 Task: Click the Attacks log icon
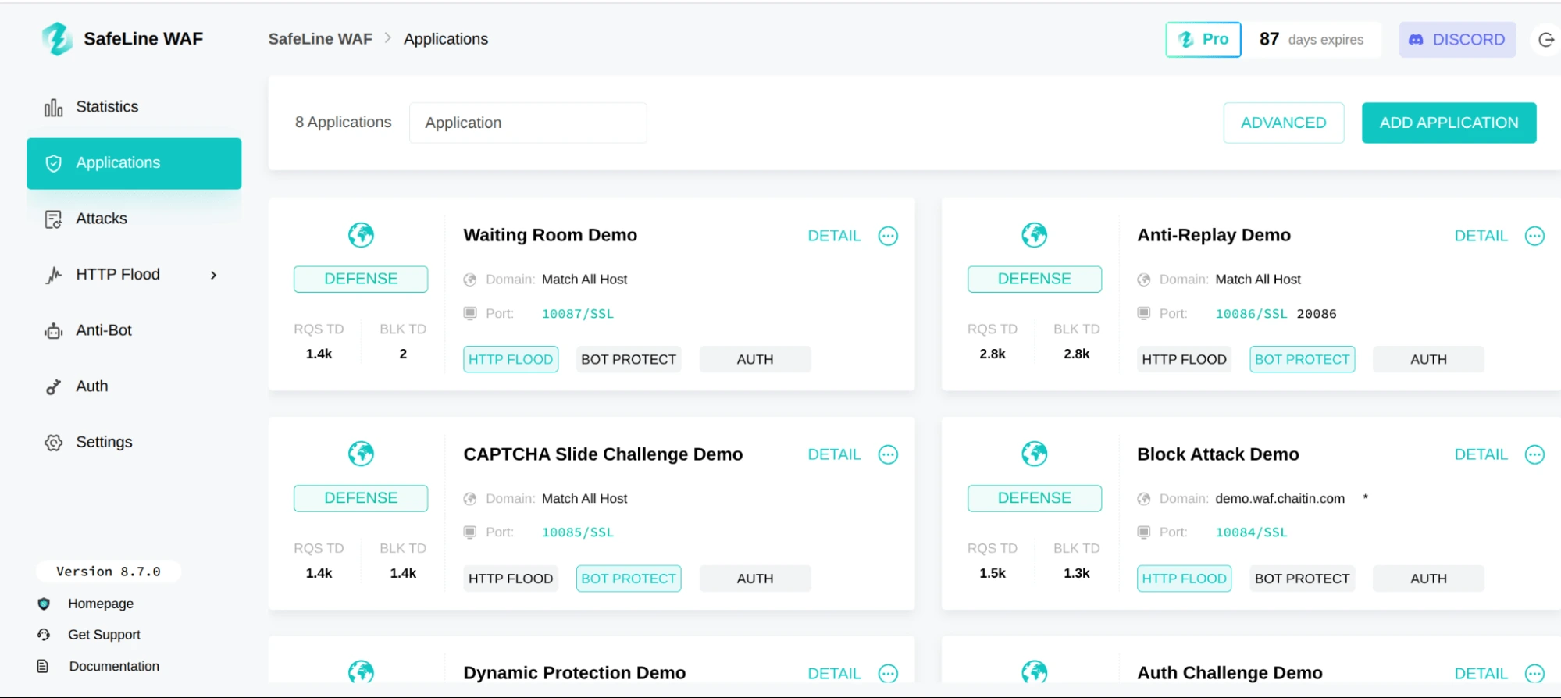click(53, 219)
